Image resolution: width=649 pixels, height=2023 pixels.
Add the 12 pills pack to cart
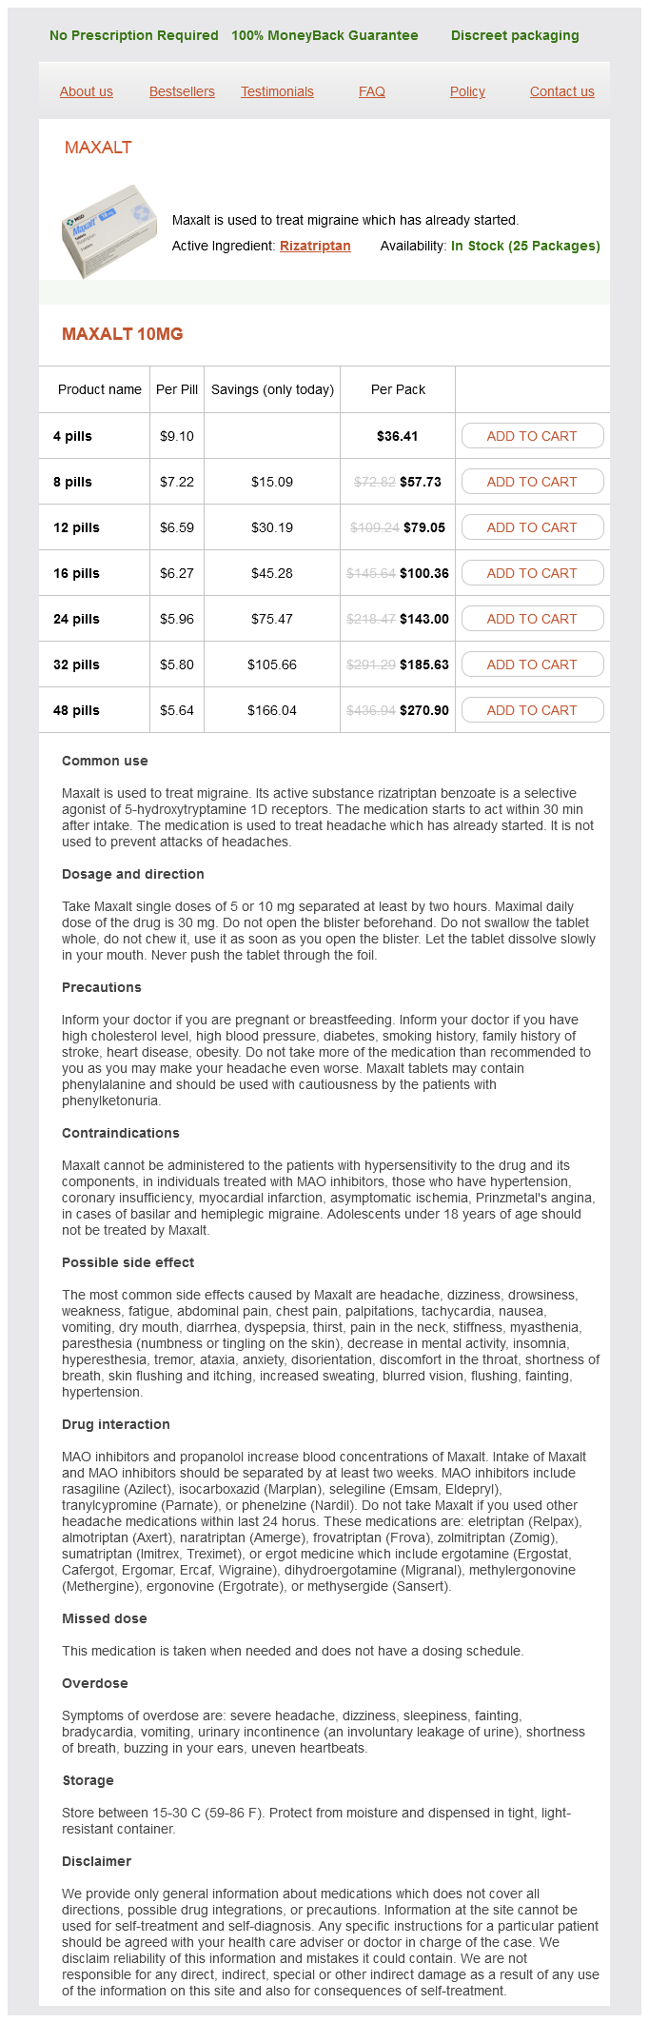coord(532,527)
